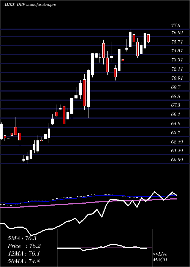190x267 pixels.
Task: Click the <<Live MACD label
Action: click(x=160, y=257)
